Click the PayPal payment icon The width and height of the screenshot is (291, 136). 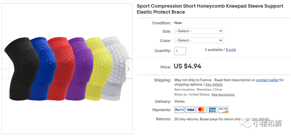coord(179,110)
